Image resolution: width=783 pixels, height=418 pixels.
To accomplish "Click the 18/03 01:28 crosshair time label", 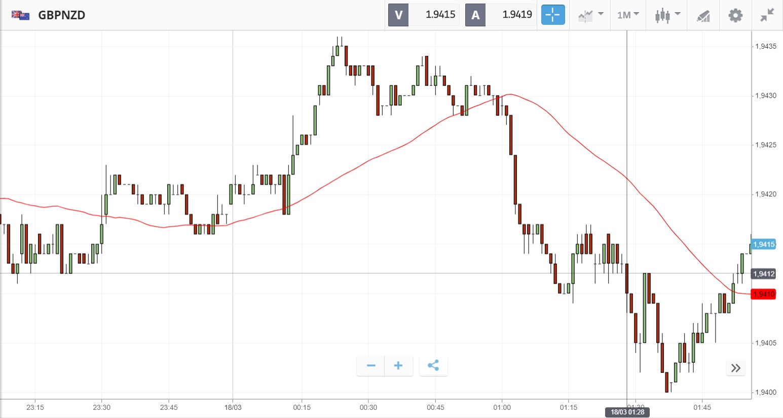I will (627, 412).
